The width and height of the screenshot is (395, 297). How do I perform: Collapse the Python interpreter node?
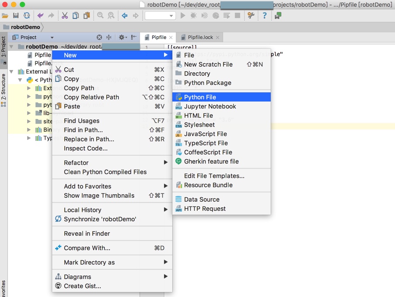click(x=20, y=80)
